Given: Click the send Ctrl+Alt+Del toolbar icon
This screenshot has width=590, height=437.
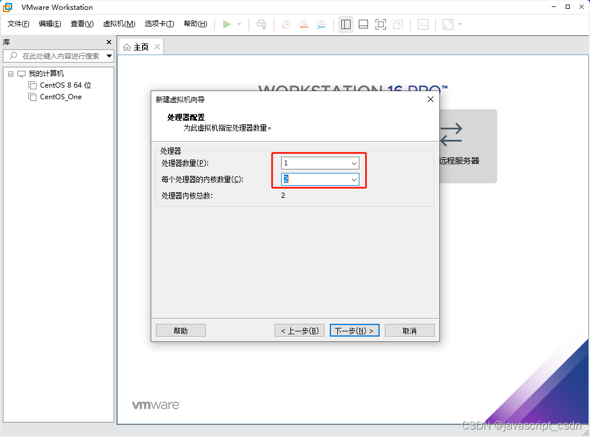Looking at the screenshot, I should pos(261,24).
